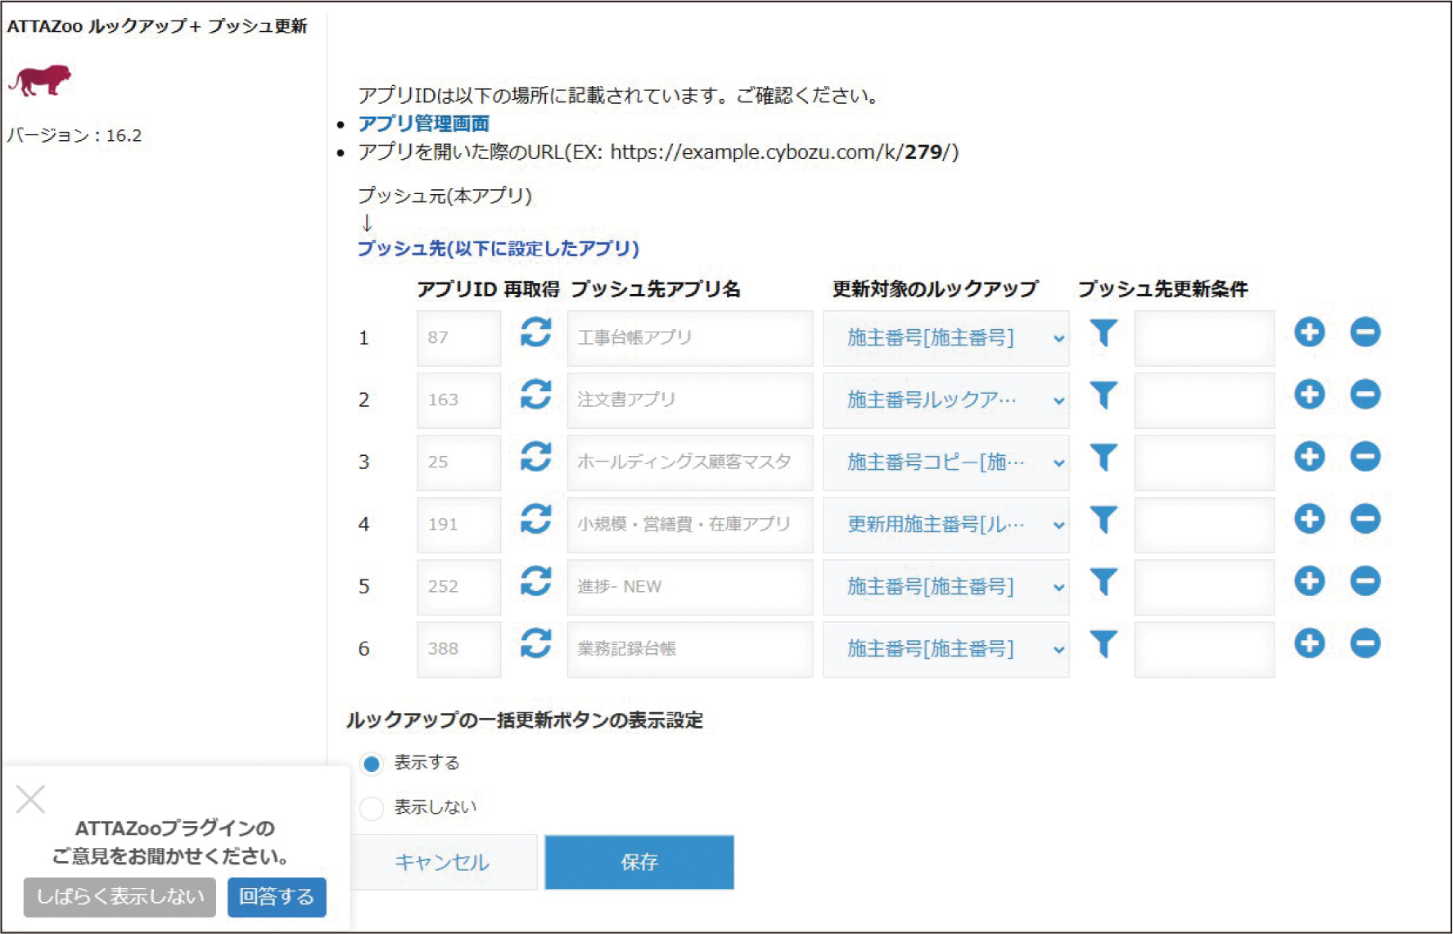
Task: Reload icon in row 4 (ID 191)
Action: (536, 519)
